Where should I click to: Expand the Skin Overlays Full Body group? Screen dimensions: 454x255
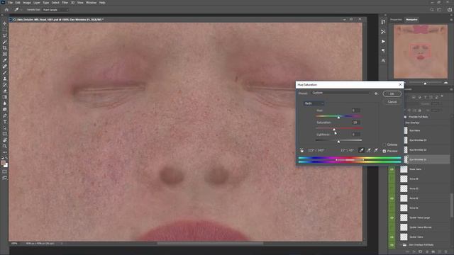[401, 245]
